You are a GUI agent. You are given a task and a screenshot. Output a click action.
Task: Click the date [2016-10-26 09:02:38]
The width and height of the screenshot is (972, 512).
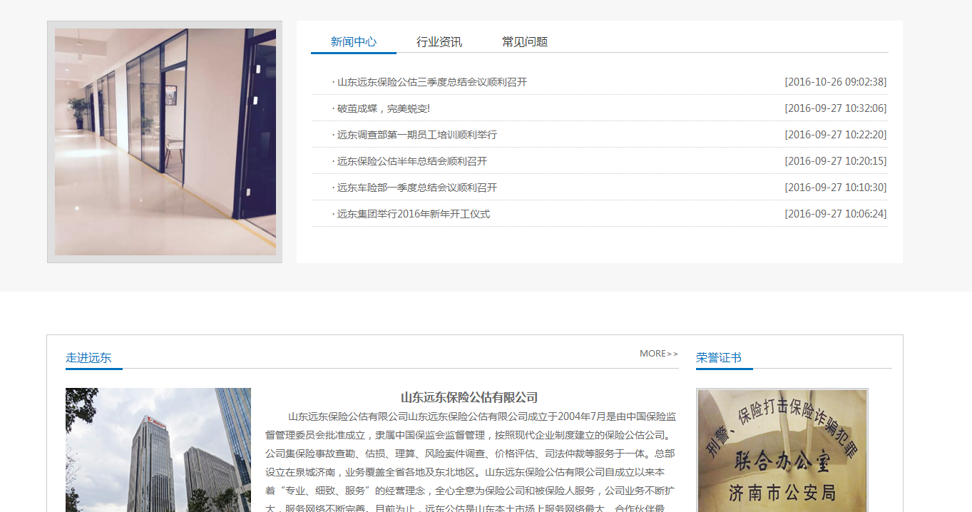[836, 82]
